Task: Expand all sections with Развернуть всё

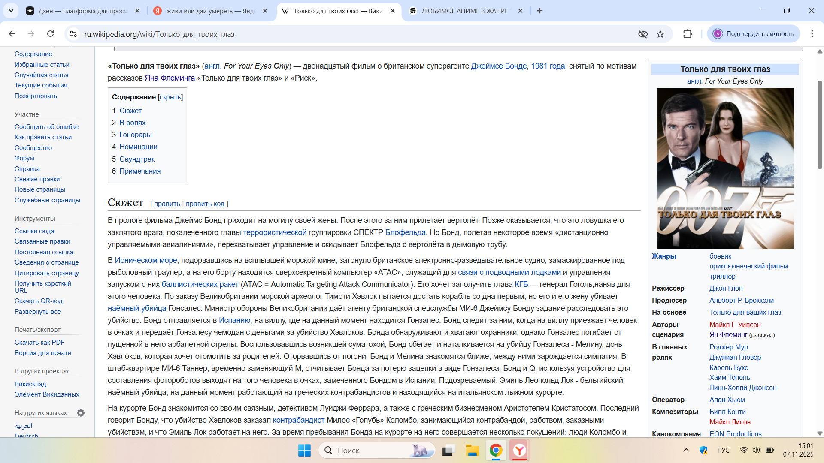Action: click(37, 312)
